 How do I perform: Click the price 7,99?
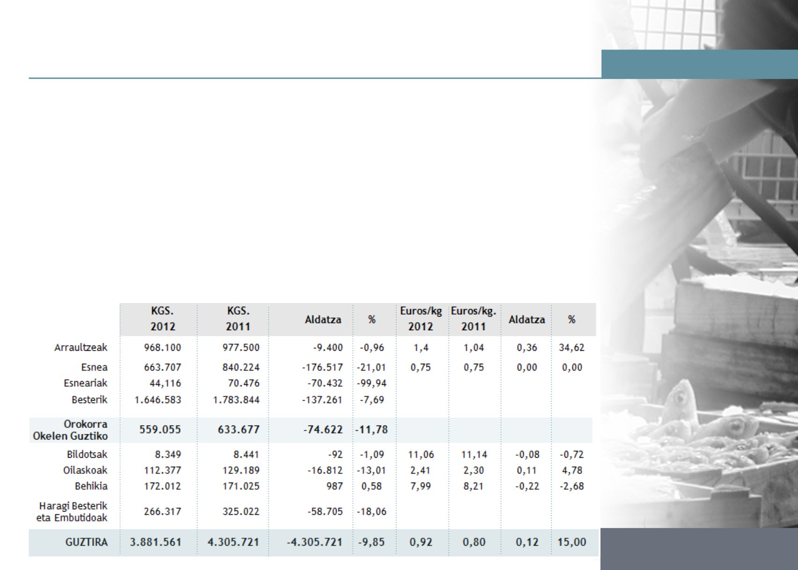point(421,486)
